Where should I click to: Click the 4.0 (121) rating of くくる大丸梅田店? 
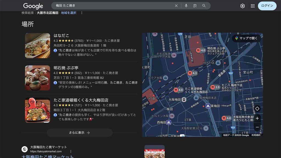68,105
